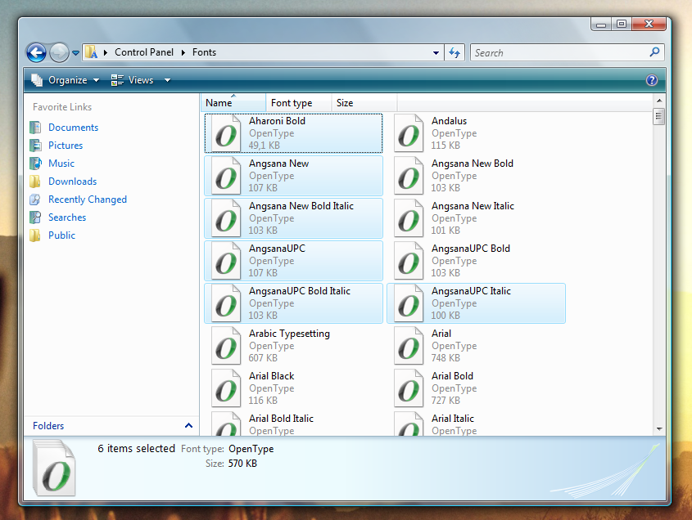692x520 pixels.
Task: Click the stacked fonts preview thumbnail
Action: (x=54, y=468)
